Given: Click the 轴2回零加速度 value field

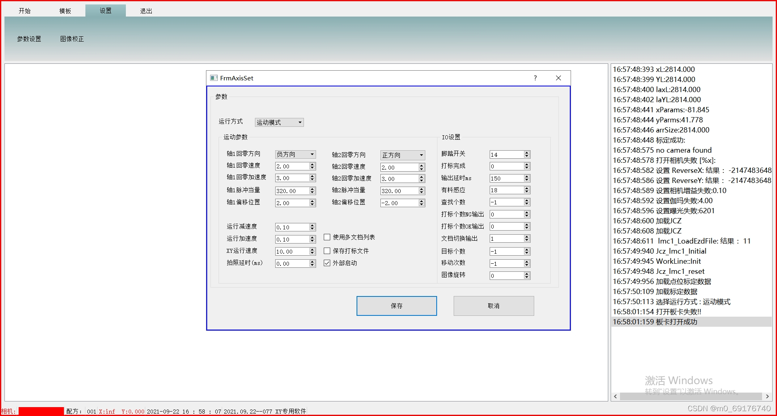Looking at the screenshot, I should point(399,179).
